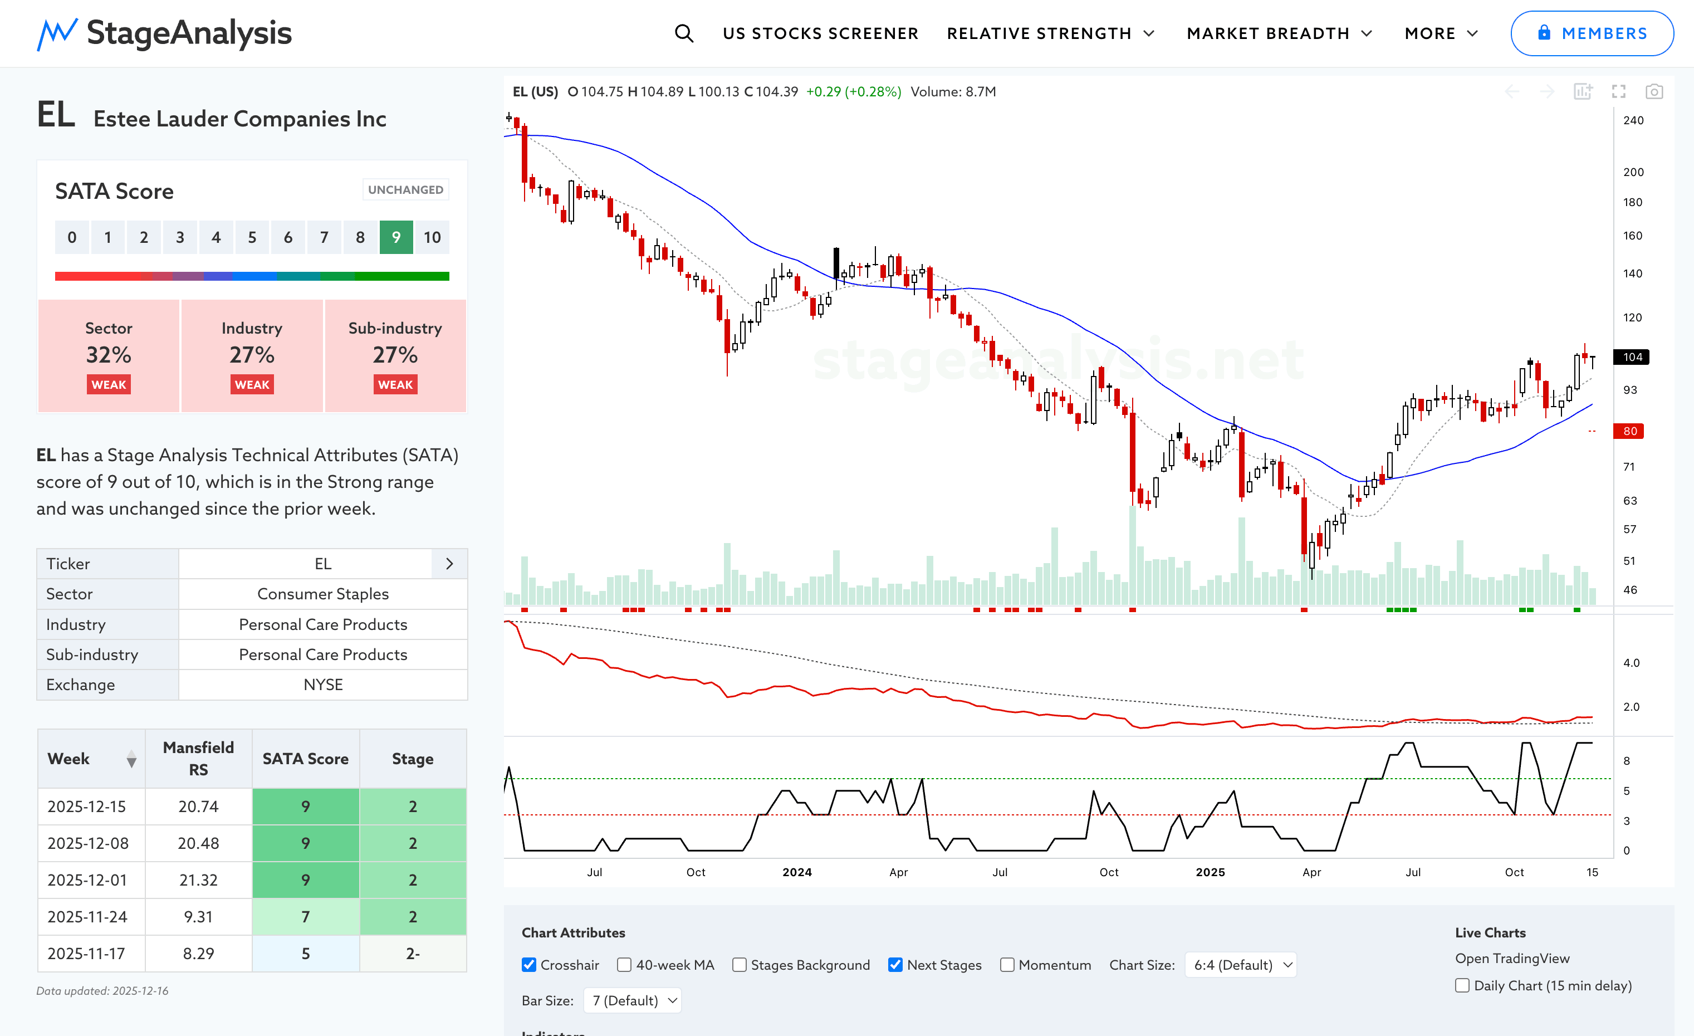
Task: Click the search magnifier icon
Action: coord(683,33)
